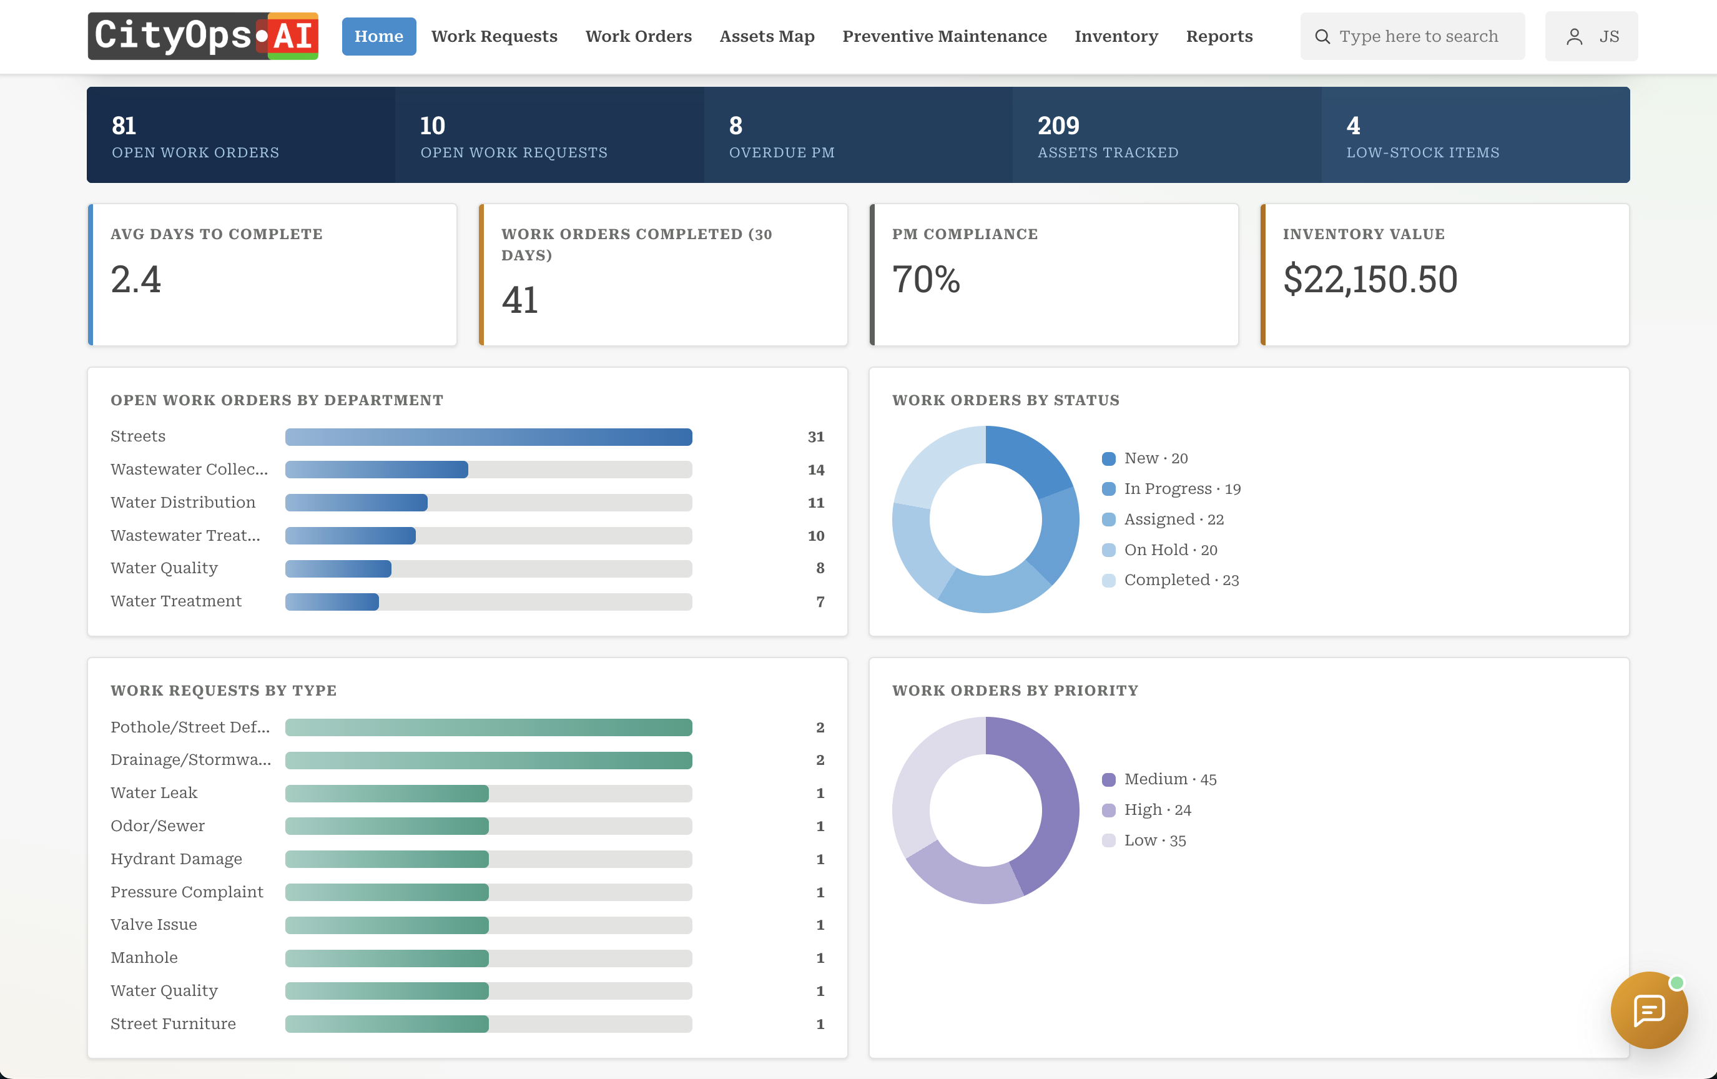Click the Work Orders Completed (30 days) card

click(663, 275)
